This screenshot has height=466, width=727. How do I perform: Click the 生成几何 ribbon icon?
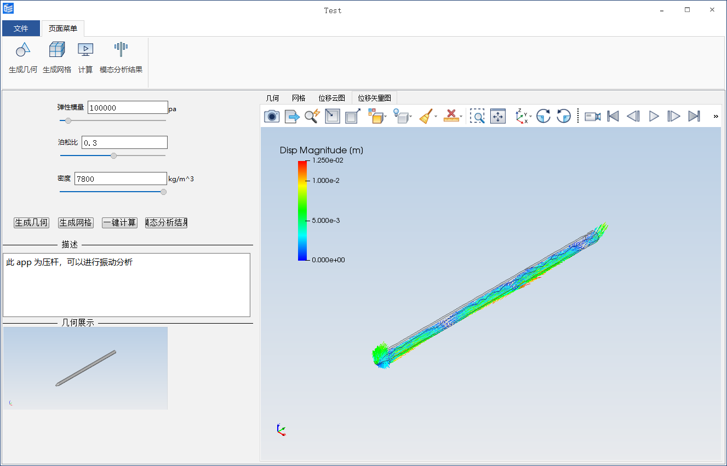[23, 50]
